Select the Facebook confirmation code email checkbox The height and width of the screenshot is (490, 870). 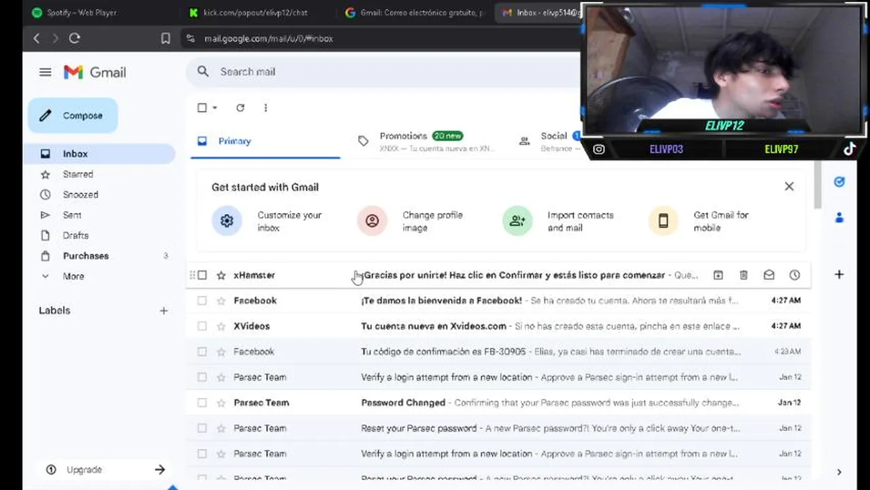pyautogui.click(x=202, y=352)
